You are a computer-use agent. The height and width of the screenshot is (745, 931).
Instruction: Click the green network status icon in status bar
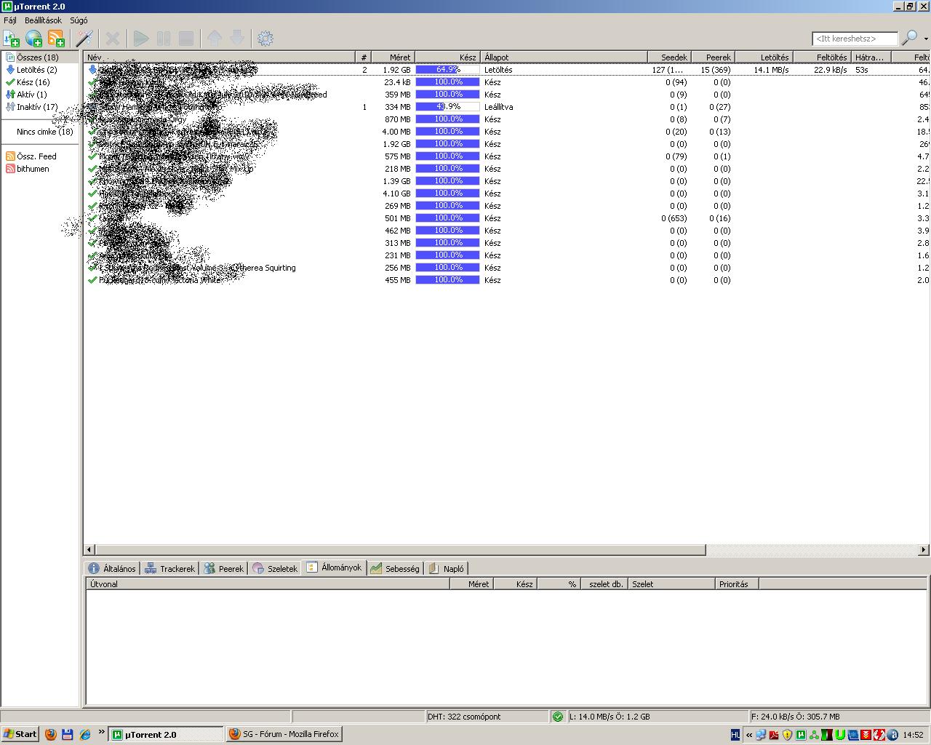[558, 717]
